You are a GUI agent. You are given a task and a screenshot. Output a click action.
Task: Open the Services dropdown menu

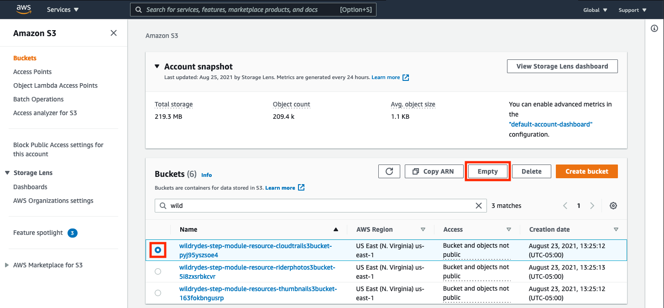[x=63, y=10]
